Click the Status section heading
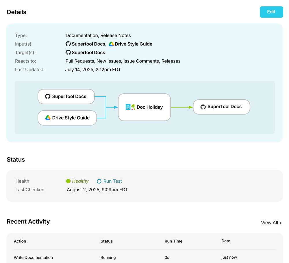289x263 pixels. [x=16, y=160]
